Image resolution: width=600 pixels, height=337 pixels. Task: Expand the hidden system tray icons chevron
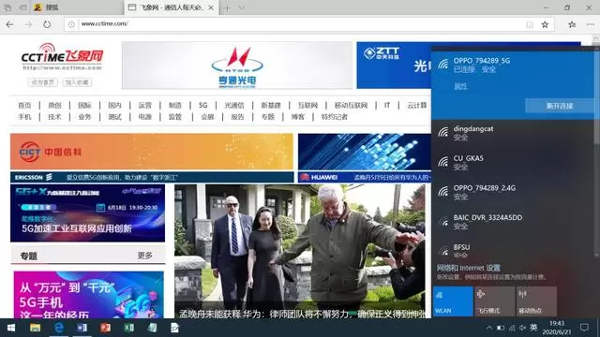click(489, 328)
